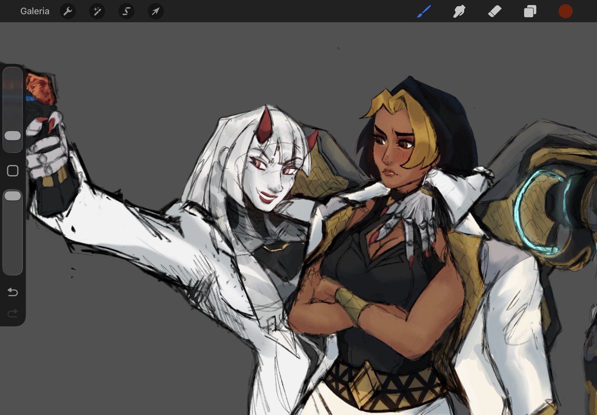Screen dimensions: 597x415
Task: Click the brush size slider handle
Action: point(12,135)
